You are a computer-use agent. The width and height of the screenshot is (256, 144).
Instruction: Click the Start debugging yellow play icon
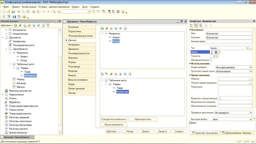coord(24,17)
